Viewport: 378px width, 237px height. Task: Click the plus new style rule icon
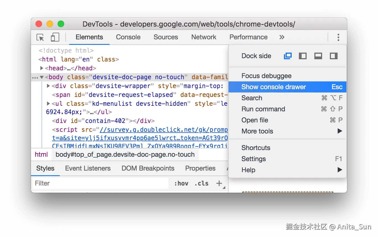219,183
